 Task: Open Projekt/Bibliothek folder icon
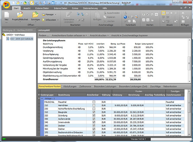(20, 14)
